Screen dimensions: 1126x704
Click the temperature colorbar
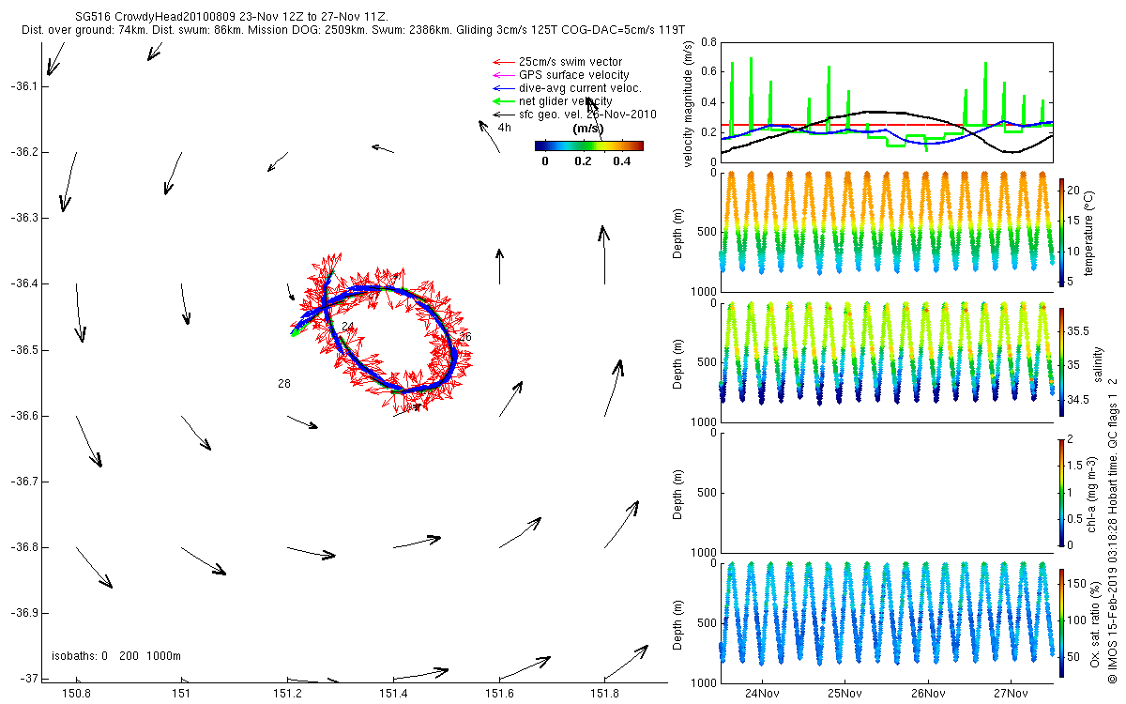click(1061, 231)
